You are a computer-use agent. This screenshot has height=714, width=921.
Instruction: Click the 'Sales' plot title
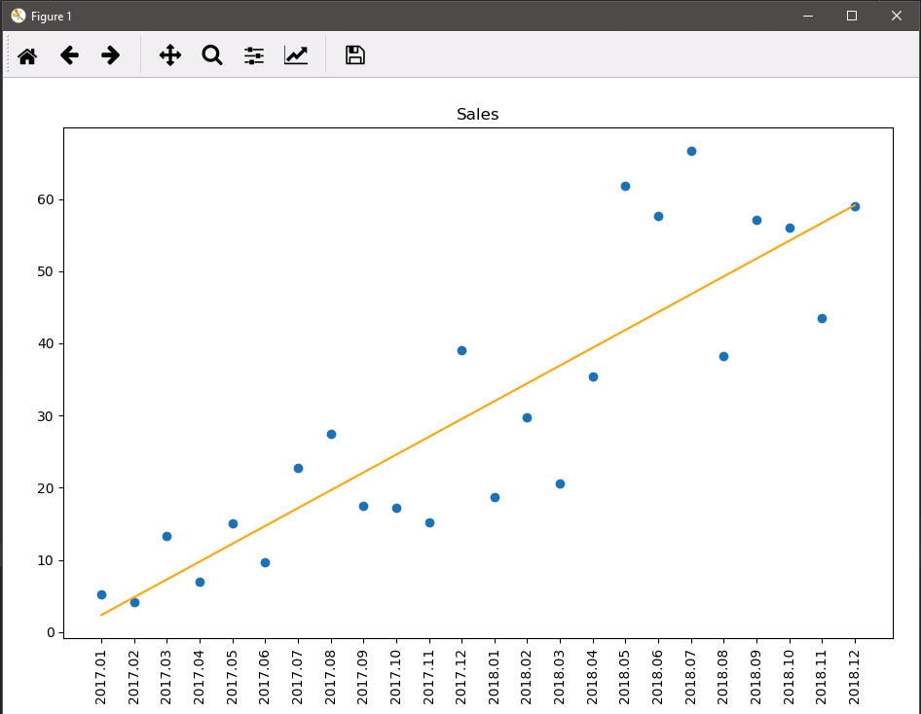click(477, 114)
